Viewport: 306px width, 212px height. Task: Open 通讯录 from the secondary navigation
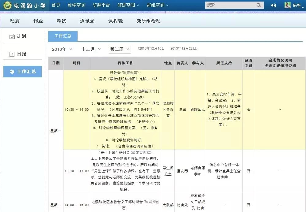pos(87,21)
